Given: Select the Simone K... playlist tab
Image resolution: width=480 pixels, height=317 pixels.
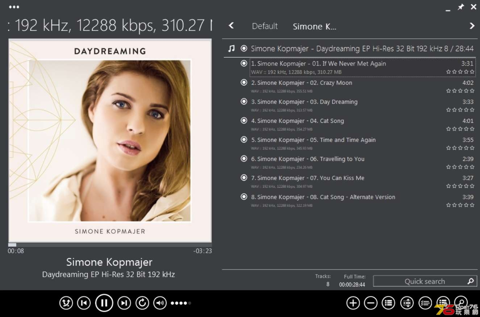Looking at the screenshot, I should tap(314, 26).
